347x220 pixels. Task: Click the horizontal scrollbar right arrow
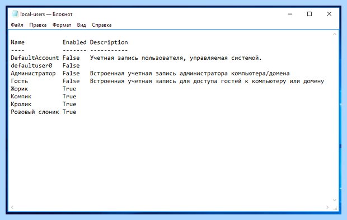coord(327,207)
